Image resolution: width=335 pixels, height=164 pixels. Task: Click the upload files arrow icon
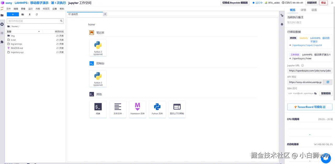(30, 14)
